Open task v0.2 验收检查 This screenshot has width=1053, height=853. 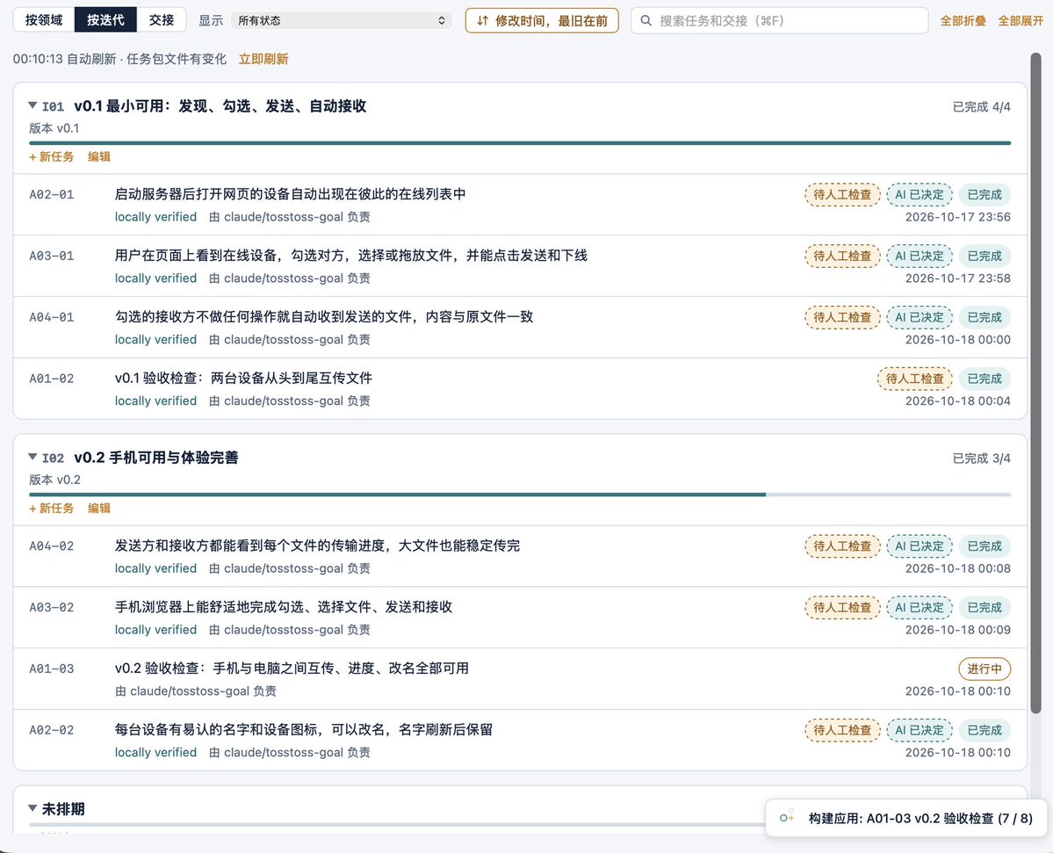(x=292, y=669)
